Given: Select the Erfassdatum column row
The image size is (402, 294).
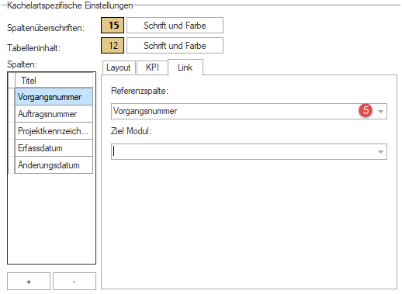Looking at the screenshot, I should pos(54,148).
